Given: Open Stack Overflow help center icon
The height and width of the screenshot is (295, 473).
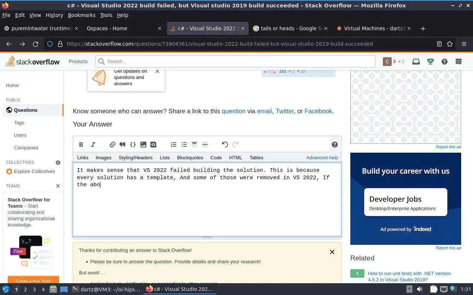Looking at the screenshot, I should pyautogui.click(x=445, y=62).
